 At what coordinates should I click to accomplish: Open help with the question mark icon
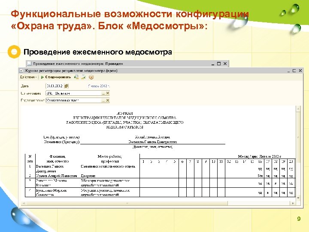91,77
